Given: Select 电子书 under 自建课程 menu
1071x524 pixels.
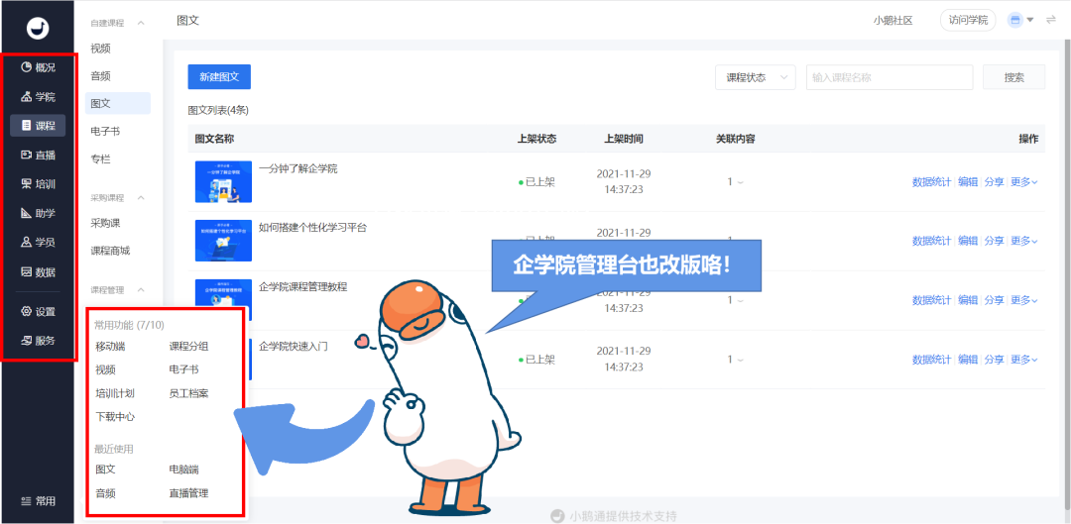Looking at the screenshot, I should [105, 131].
